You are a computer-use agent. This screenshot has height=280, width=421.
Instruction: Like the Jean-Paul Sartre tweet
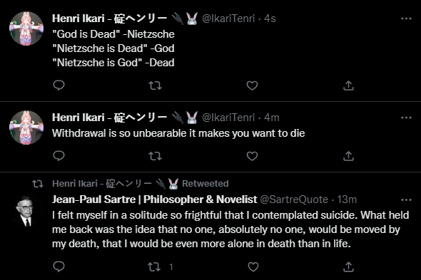[x=253, y=267]
